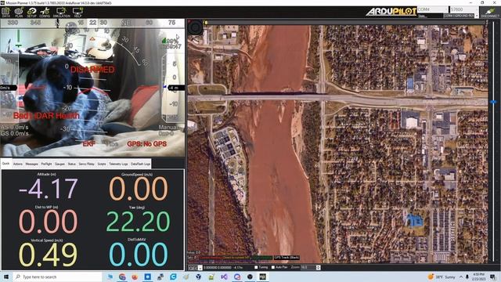Click the weather widget in taskbar

click(442, 277)
